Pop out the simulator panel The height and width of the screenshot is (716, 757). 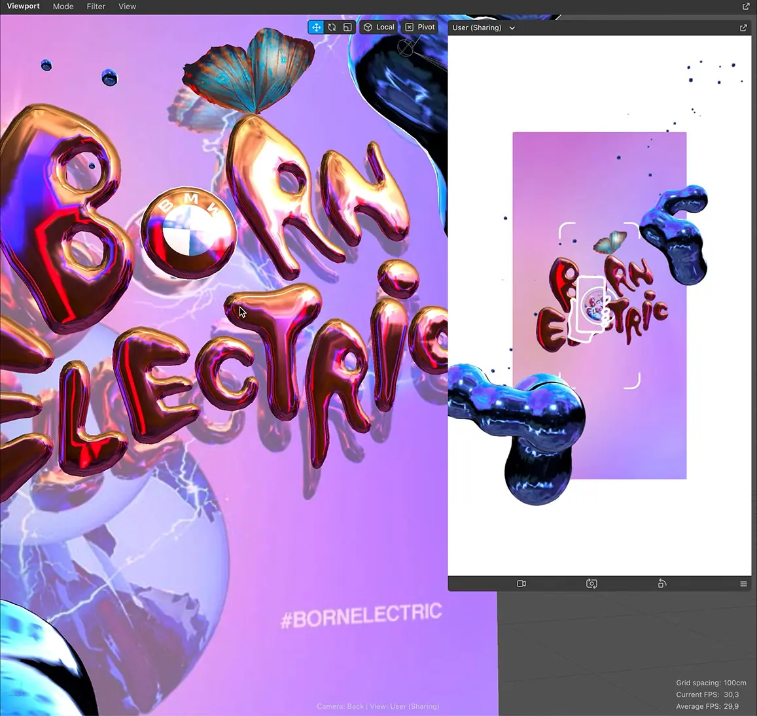[x=743, y=28]
